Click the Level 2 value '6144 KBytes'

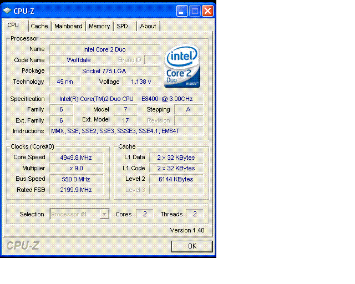click(x=176, y=179)
